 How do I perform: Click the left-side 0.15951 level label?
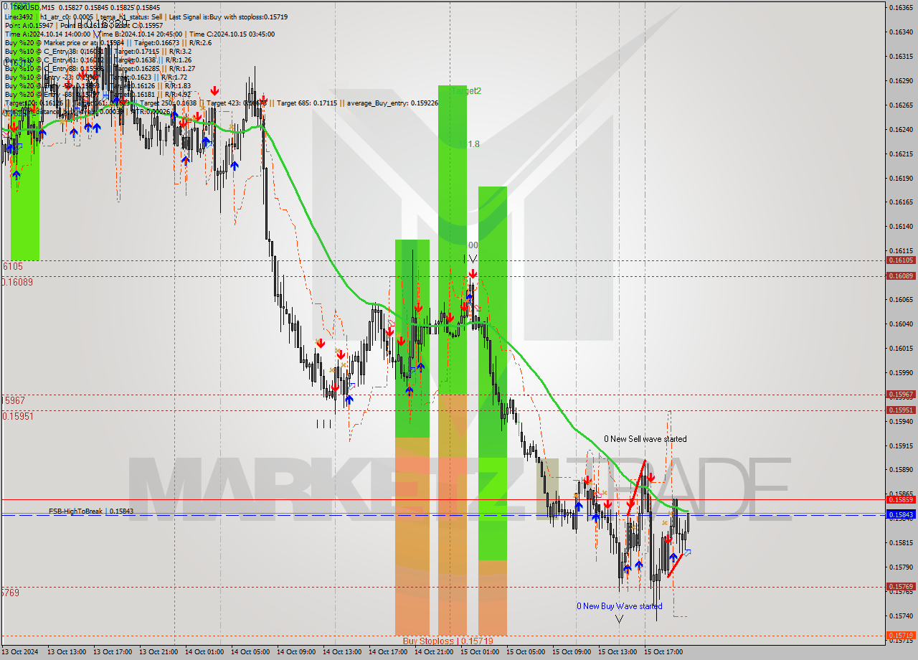(16, 416)
